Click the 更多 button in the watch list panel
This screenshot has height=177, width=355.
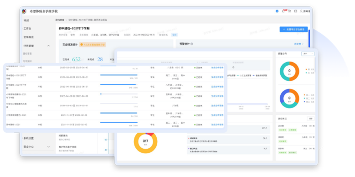[x=311, y=119]
